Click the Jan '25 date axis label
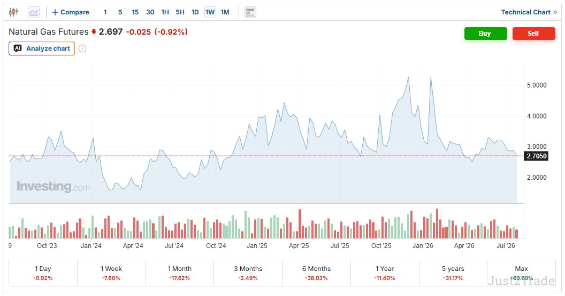565x296 pixels. pyautogui.click(x=257, y=246)
